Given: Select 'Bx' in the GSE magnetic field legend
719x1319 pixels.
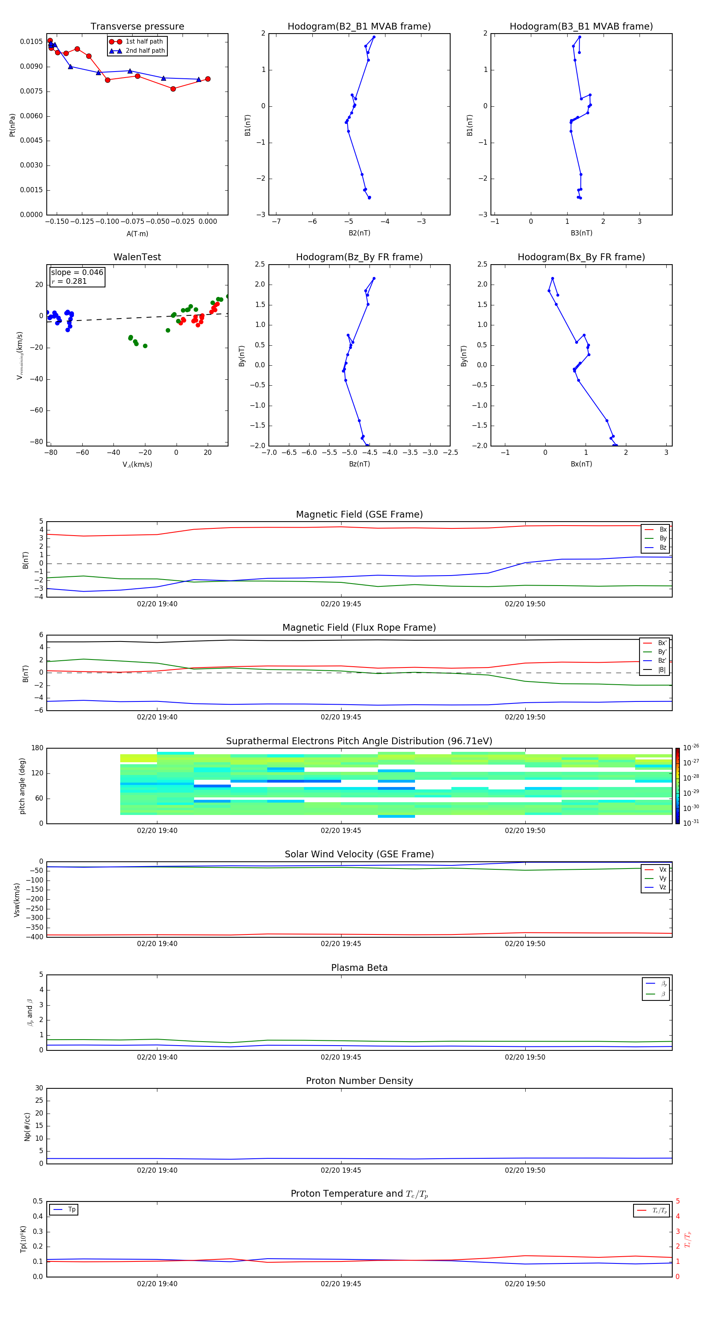Looking at the screenshot, I should pyautogui.click(x=656, y=530).
